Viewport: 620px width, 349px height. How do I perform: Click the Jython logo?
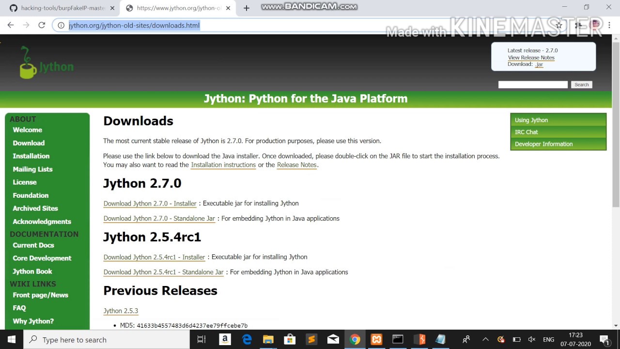pos(46,63)
